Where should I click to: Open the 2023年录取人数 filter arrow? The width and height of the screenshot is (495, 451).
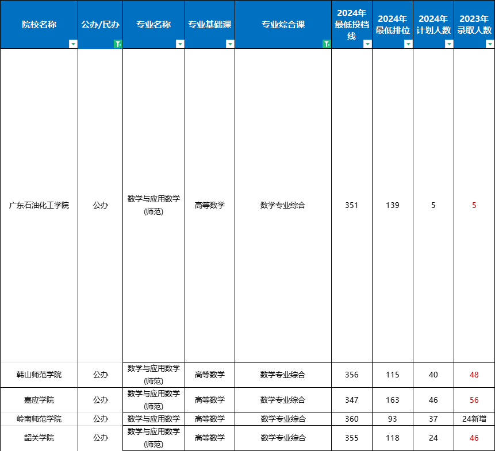[x=490, y=44]
